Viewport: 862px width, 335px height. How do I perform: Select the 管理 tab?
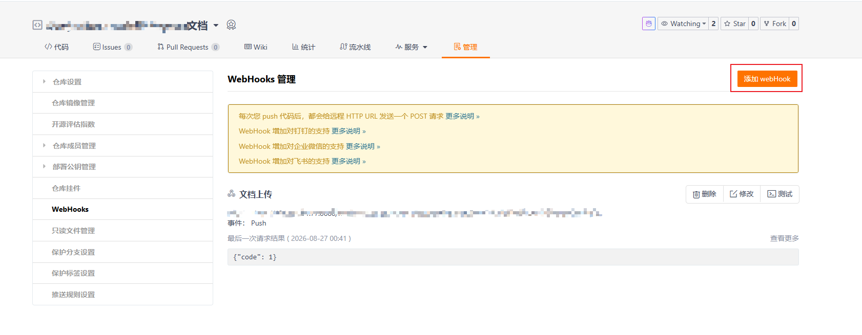pos(465,47)
